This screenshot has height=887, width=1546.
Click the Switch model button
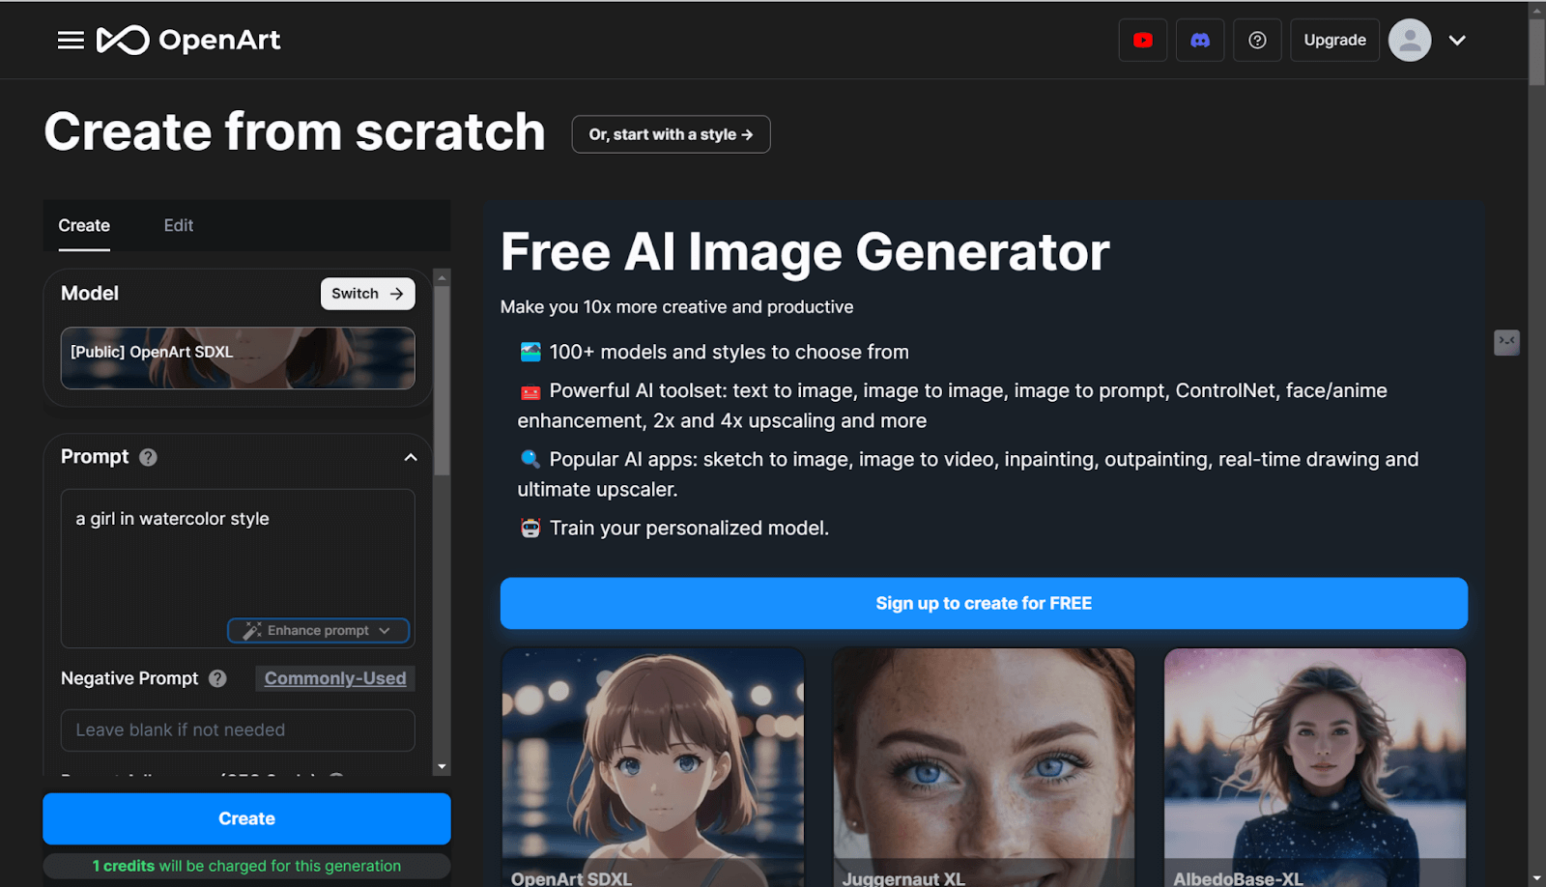[367, 294]
